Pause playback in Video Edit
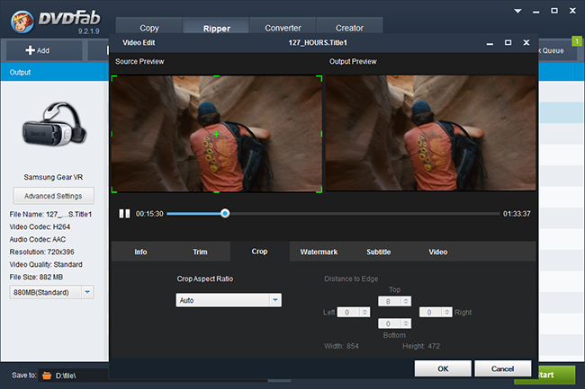 (124, 214)
